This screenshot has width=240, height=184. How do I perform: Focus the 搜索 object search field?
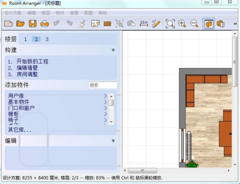coord(103,85)
